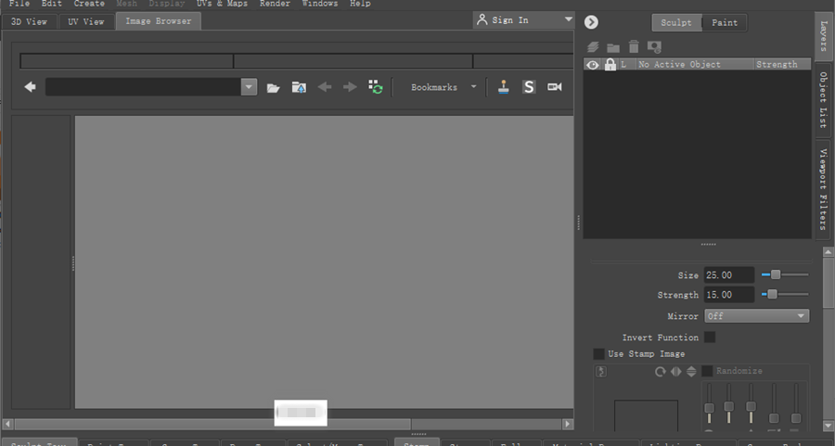The width and height of the screenshot is (835, 446).
Task: Open the UVs & Maps menu
Action: point(222,4)
